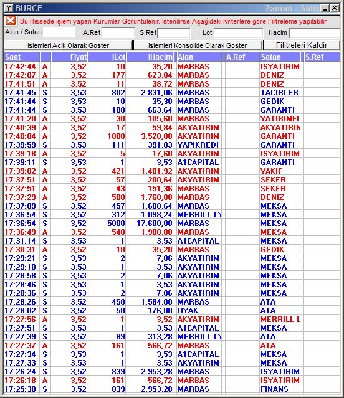The image size is (344, 398).
Task: Click the 17:27:34 time cell
Action: 21,354
